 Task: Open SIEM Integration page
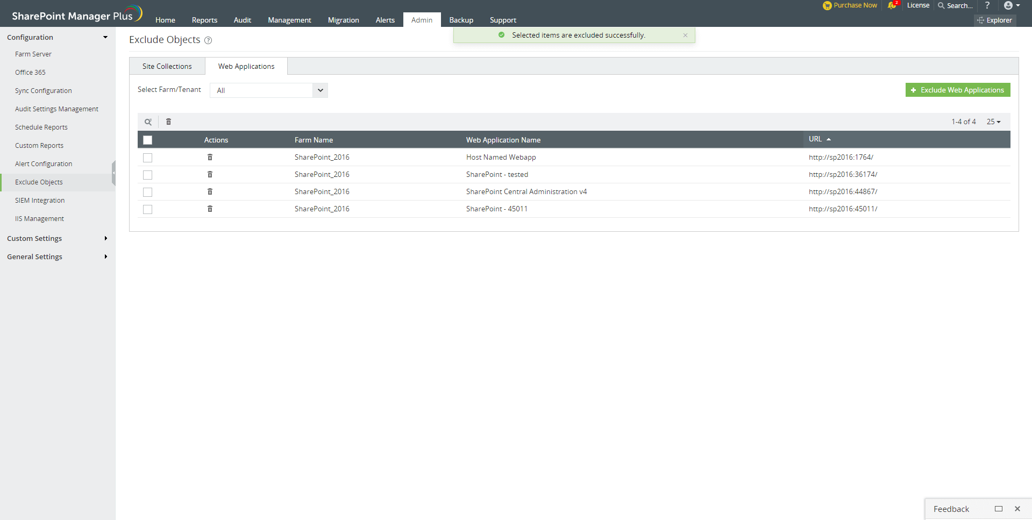tap(40, 201)
